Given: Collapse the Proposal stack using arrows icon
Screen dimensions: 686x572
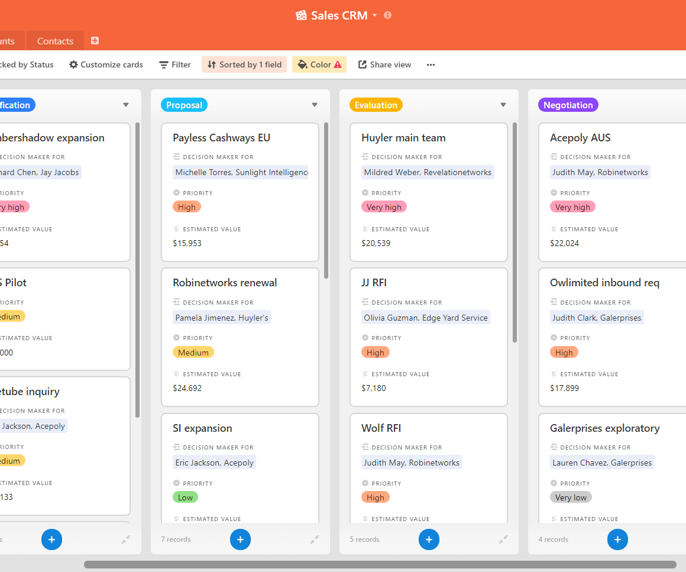Looking at the screenshot, I should [315, 539].
